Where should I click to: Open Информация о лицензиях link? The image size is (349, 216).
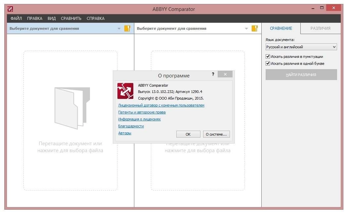click(x=139, y=119)
